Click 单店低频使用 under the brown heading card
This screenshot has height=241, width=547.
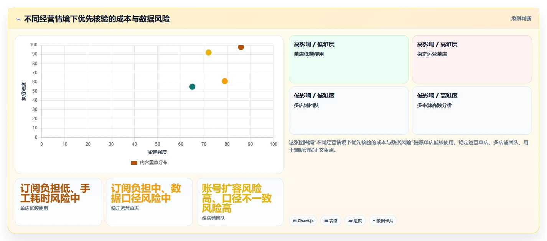pos(34,208)
